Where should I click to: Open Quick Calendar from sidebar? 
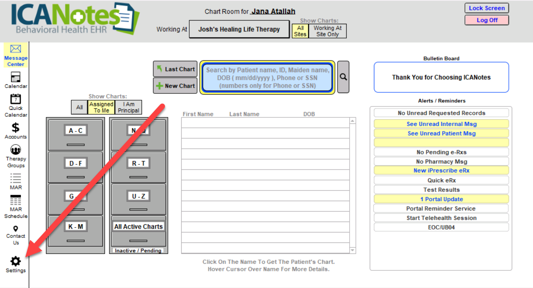tap(15, 99)
